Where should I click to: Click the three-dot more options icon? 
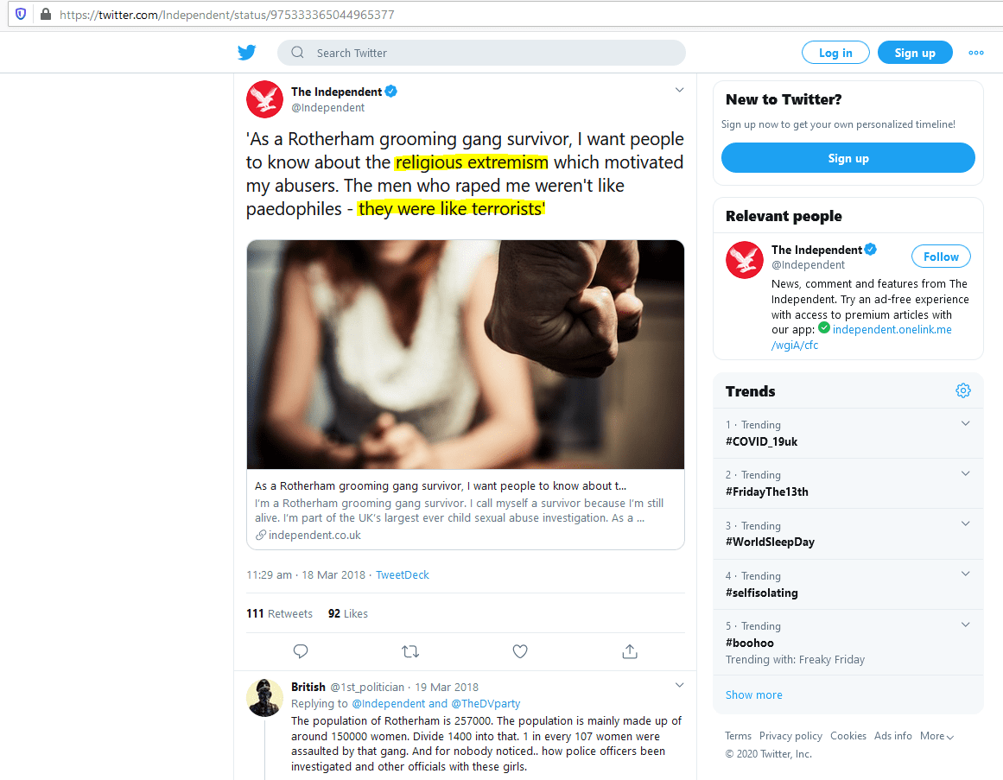click(x=976, y=53)
